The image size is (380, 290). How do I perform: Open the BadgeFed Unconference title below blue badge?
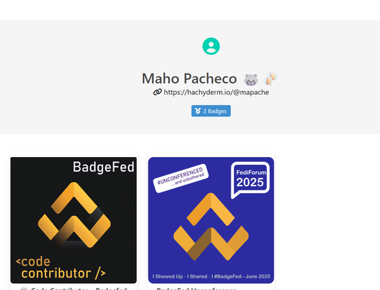196,289
